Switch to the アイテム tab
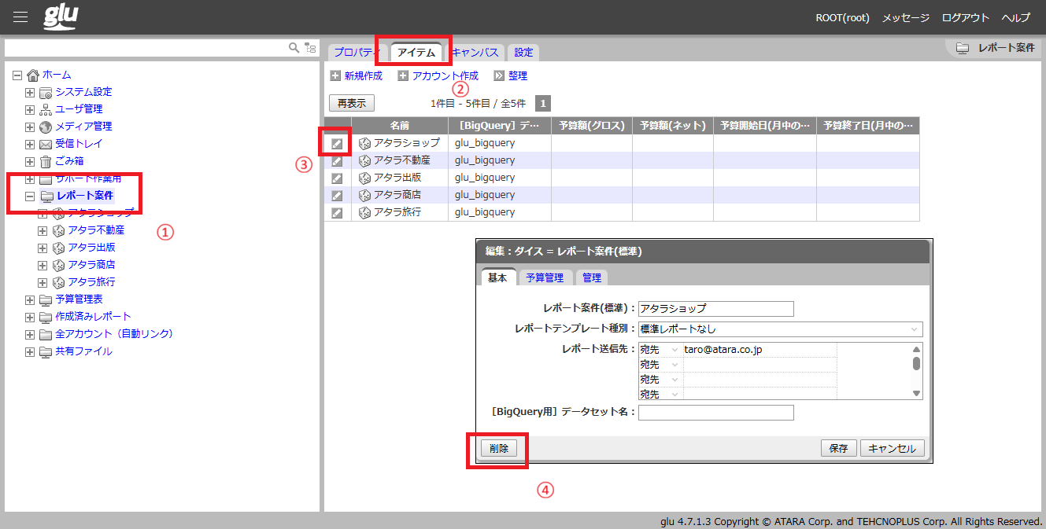The height and width of the screenshot is (529, 1046). pos(416,52)
